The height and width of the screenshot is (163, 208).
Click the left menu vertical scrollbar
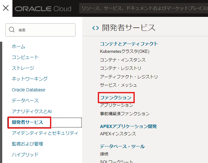pyautogui.click(x=1, y=103)
